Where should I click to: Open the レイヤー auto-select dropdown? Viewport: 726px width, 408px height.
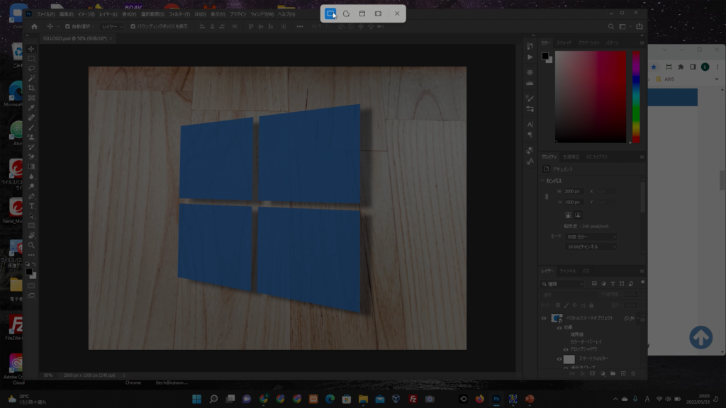113,27
